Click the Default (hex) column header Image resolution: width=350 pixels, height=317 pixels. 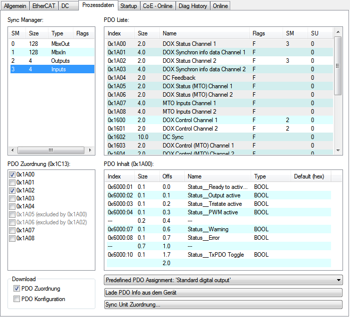pyautogui.click(x=311, y=176)
